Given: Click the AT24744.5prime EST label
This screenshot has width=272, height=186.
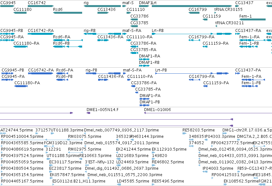Looking at the screenshot, I should pos(17,130).
